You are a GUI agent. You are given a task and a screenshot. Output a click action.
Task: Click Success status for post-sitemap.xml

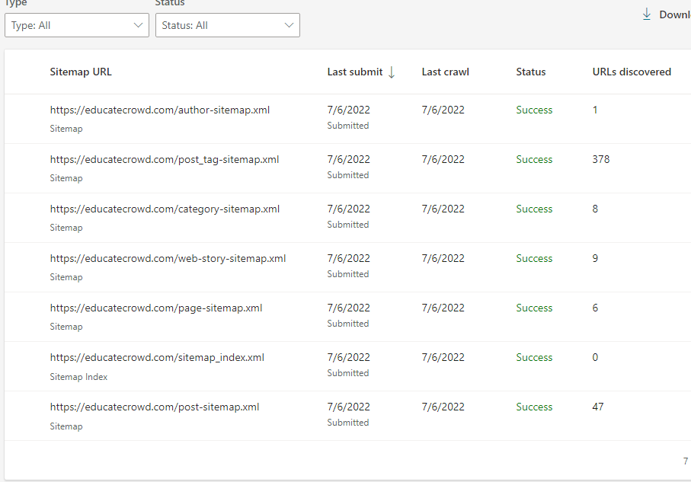pyautogui.click(x=534, y=407)
